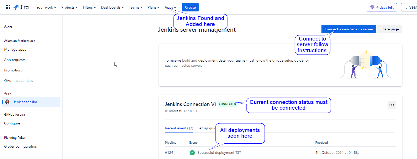Open the Dashboards dropdown

[112, 7]
